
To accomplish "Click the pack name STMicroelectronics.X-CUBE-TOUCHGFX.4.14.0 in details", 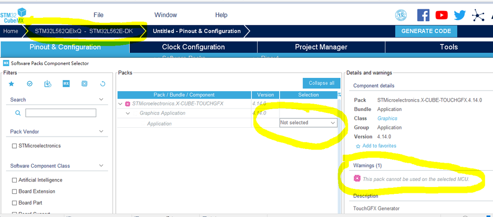I will click(x=429, y=100).
